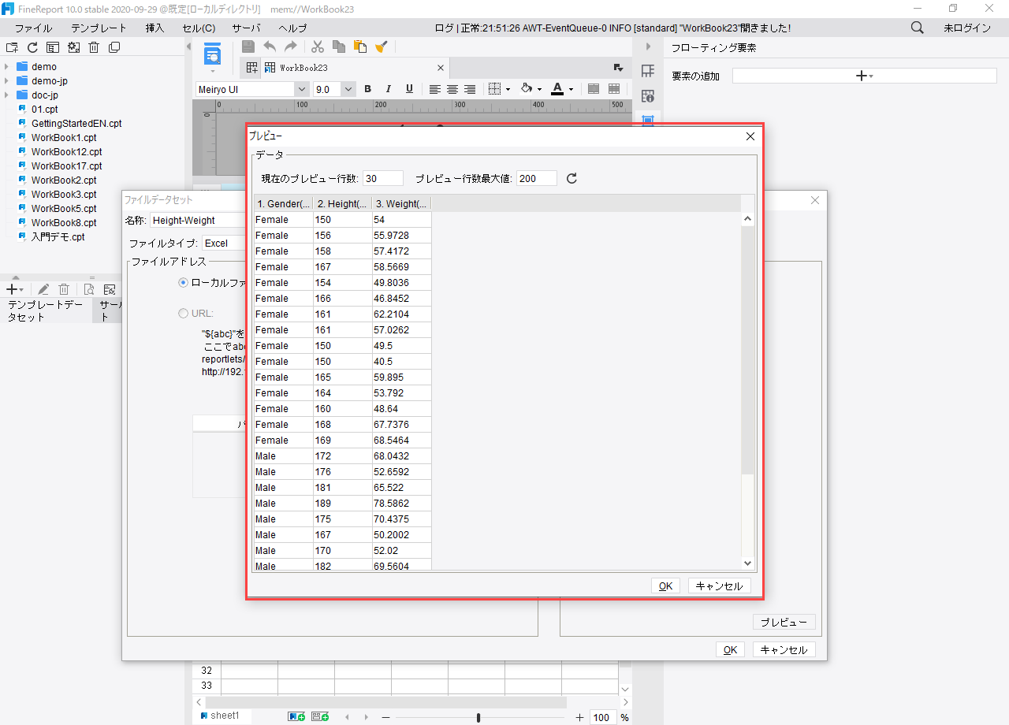Viewport: 1009px width, 725px height.
Task: Align text center in the cell
Action: click(x=452, y=89)
